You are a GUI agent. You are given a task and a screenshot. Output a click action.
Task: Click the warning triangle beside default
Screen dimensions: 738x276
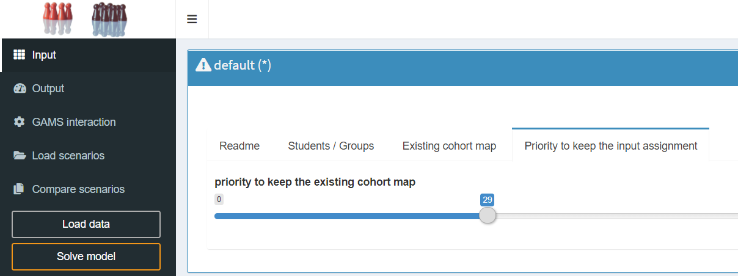click(203, 65)
